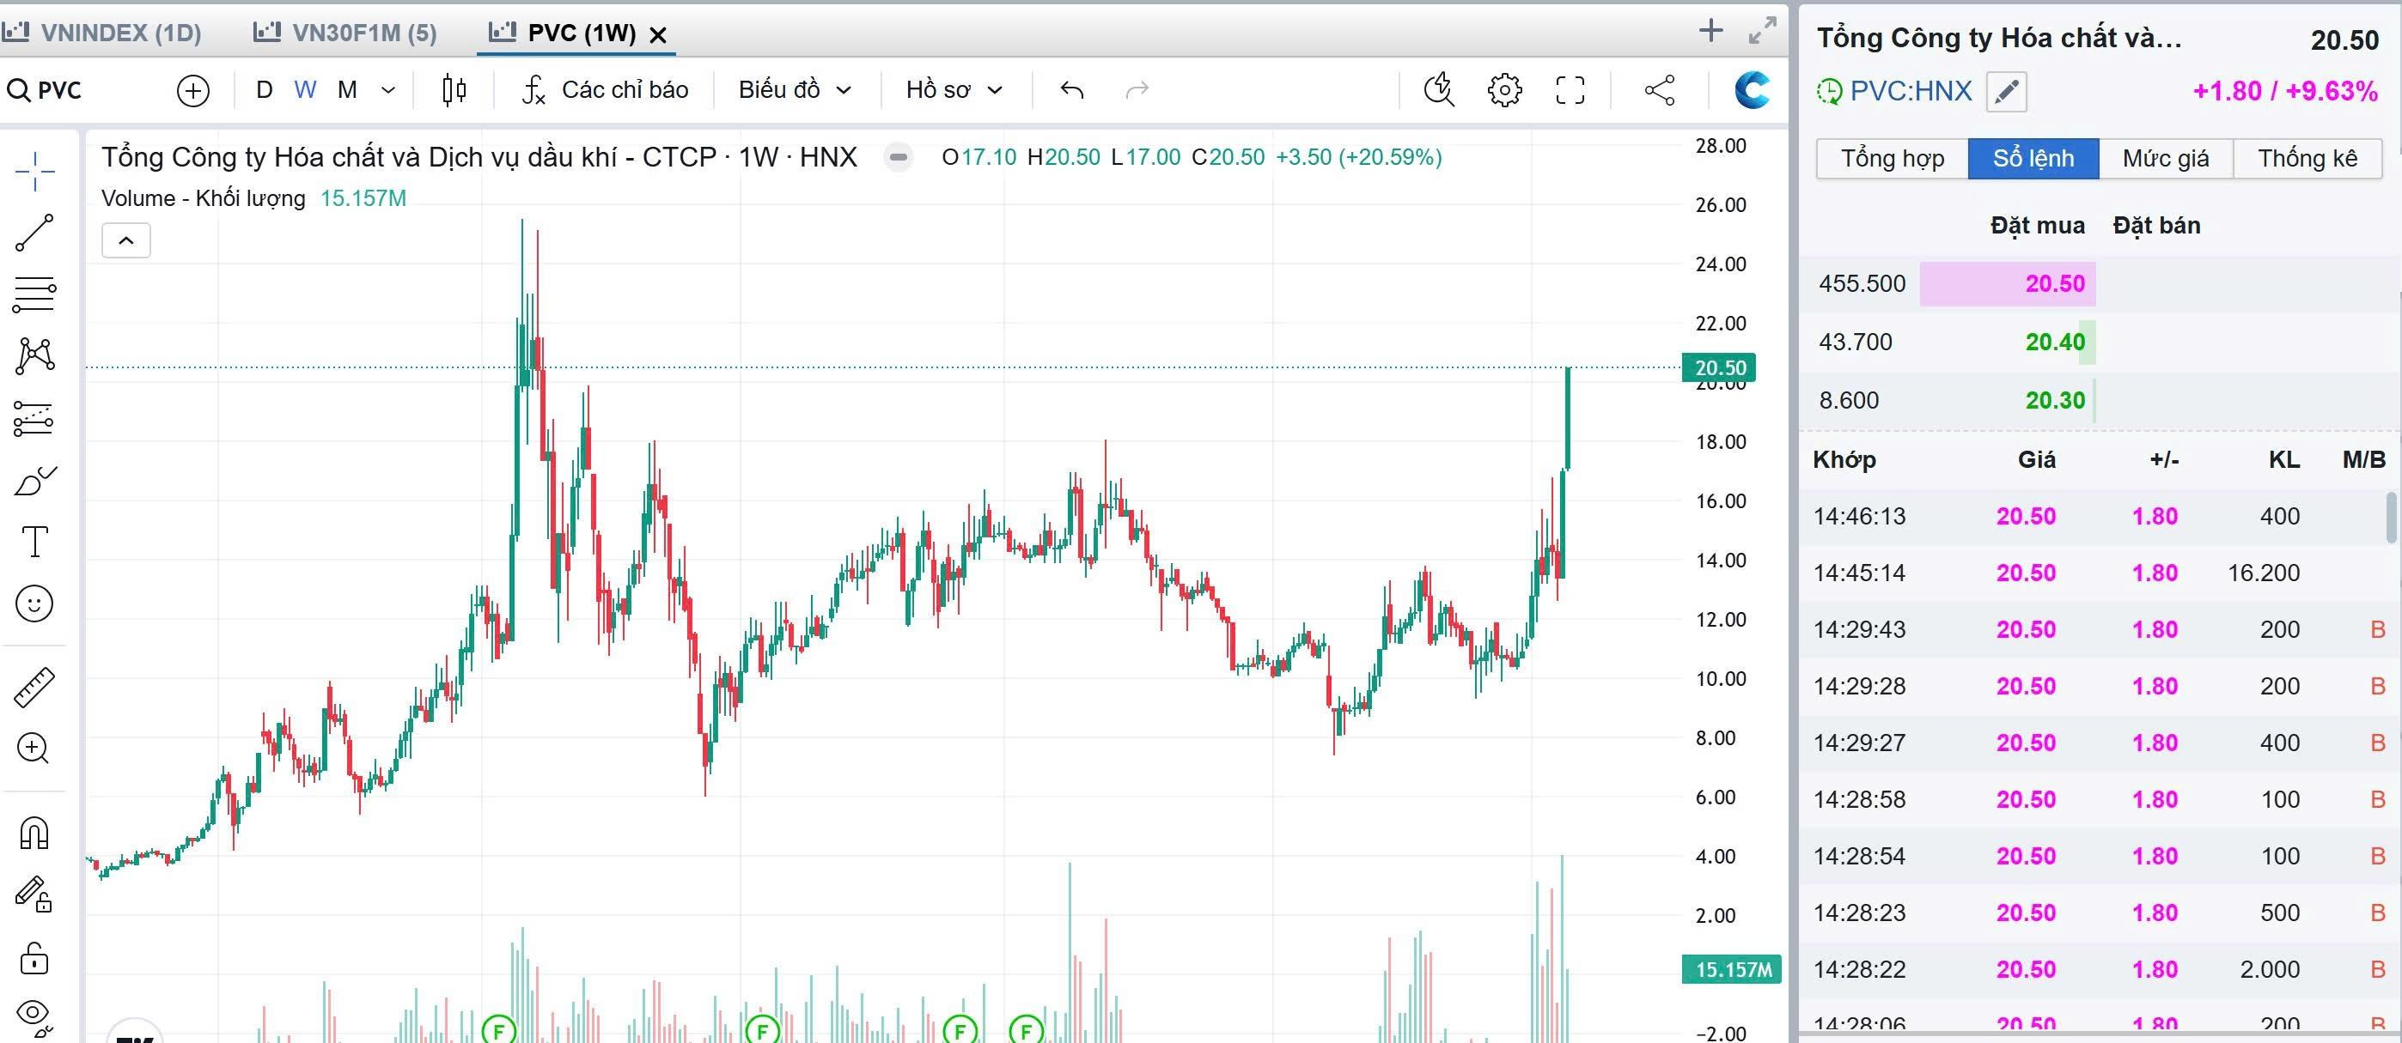The image size is (2402, 1043).
Task: Open the ruler measure tool
Action: point(34,688)
